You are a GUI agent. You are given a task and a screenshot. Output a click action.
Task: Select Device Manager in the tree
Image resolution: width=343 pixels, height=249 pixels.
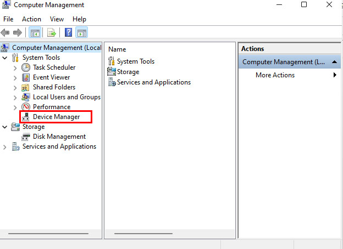56,117
